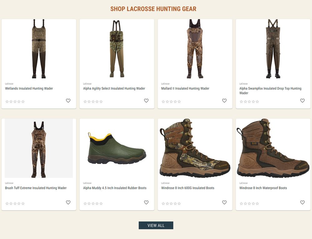The width and height of the screenshot is (312, 239).
Task: Add Windrose 8 Inch Waterproof Boots to favorites
Action: [x=302, y=202]
